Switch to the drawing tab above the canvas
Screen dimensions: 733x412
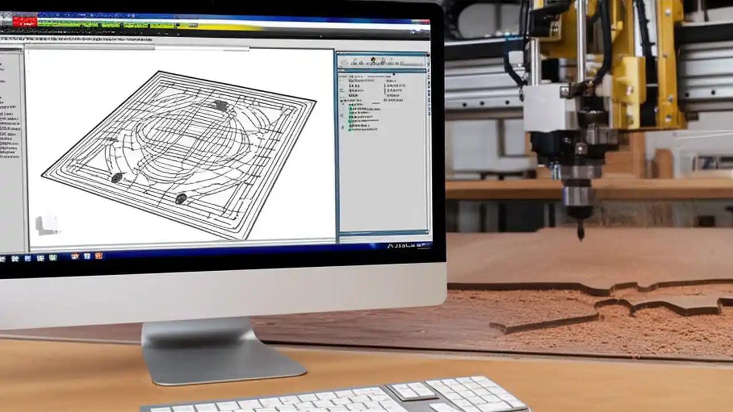97,46
